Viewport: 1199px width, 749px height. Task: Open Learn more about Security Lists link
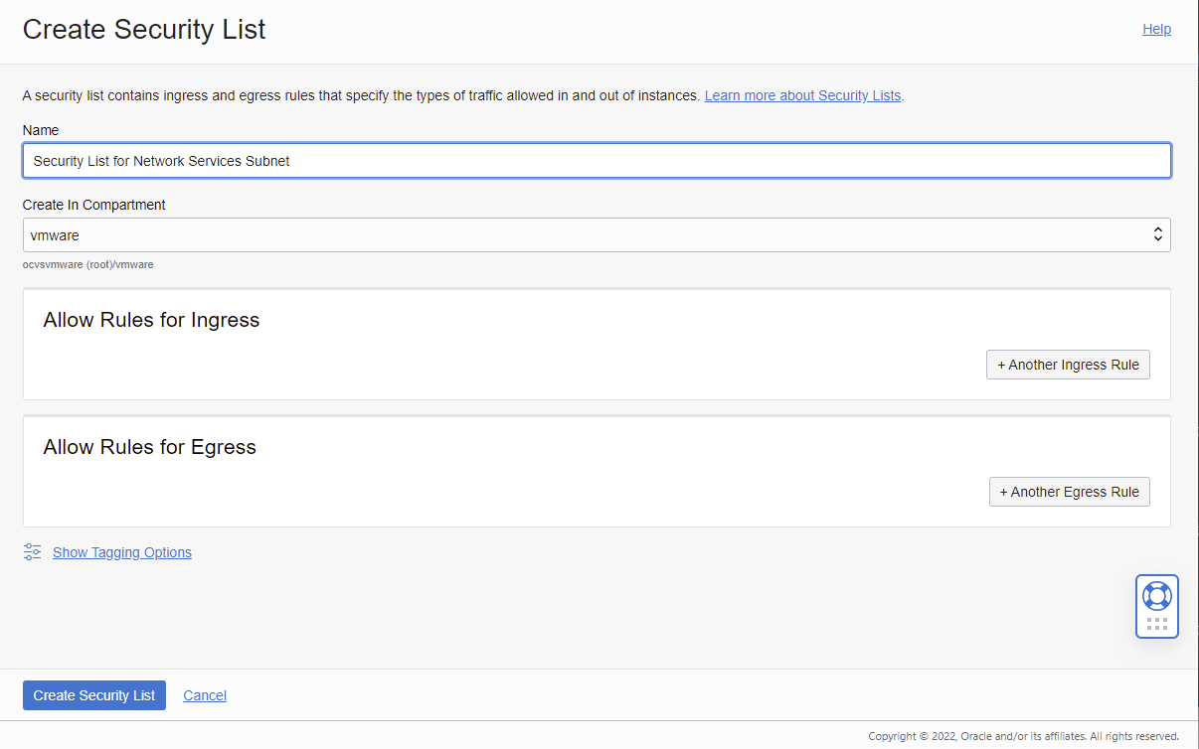[802, 95]
